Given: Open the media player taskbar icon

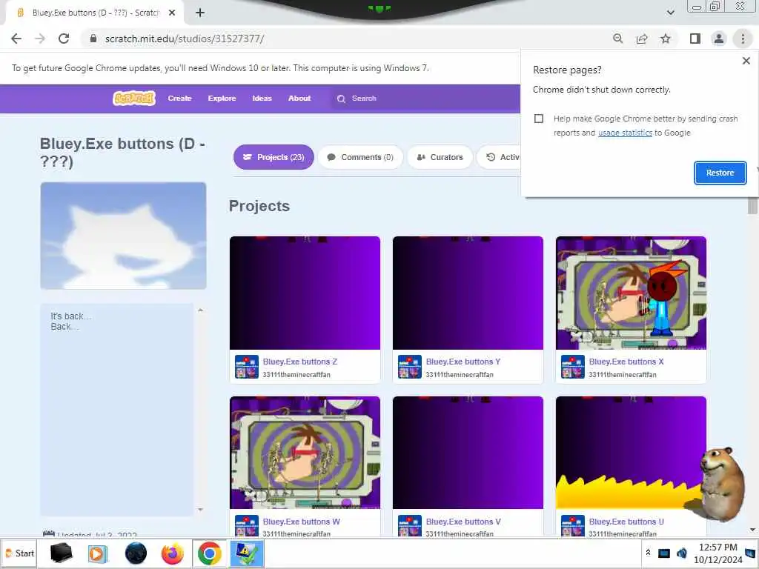Looking at the screenshot, I should tap(98, 553).
